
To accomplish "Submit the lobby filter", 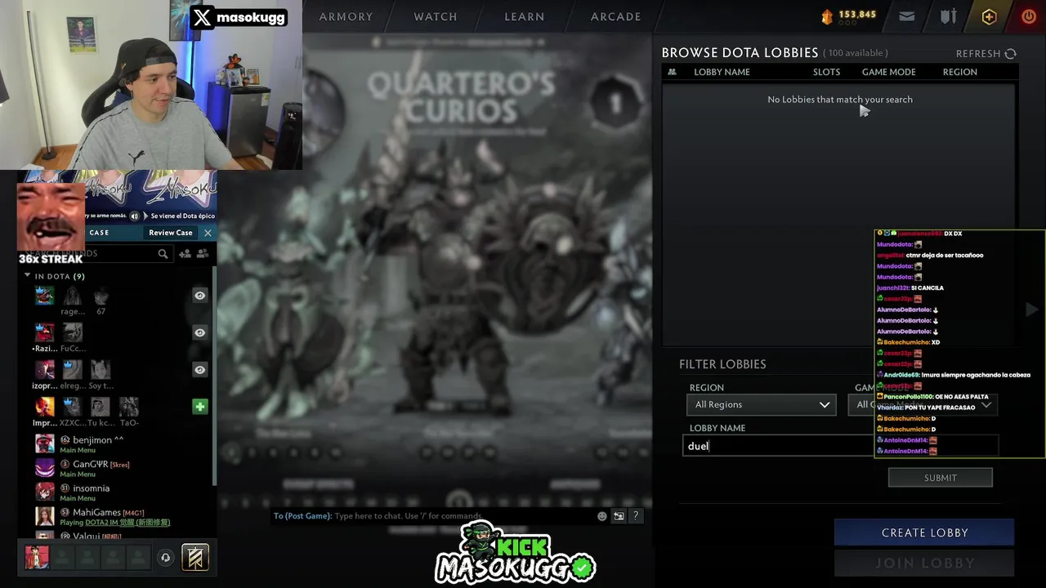I will point(940,478).
